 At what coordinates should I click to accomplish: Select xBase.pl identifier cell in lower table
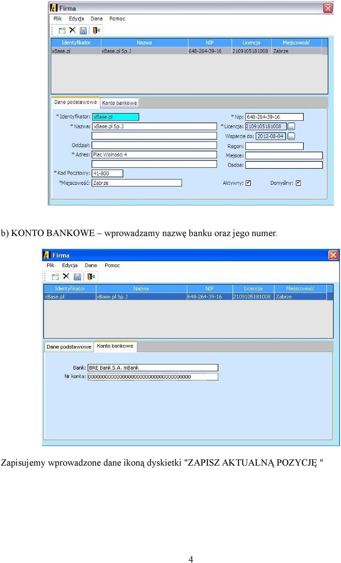[x=70, y=297]
